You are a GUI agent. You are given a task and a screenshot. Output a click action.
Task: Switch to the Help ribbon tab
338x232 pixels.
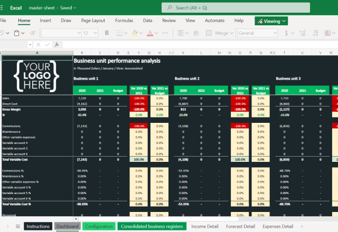click(x=239, y=21)
